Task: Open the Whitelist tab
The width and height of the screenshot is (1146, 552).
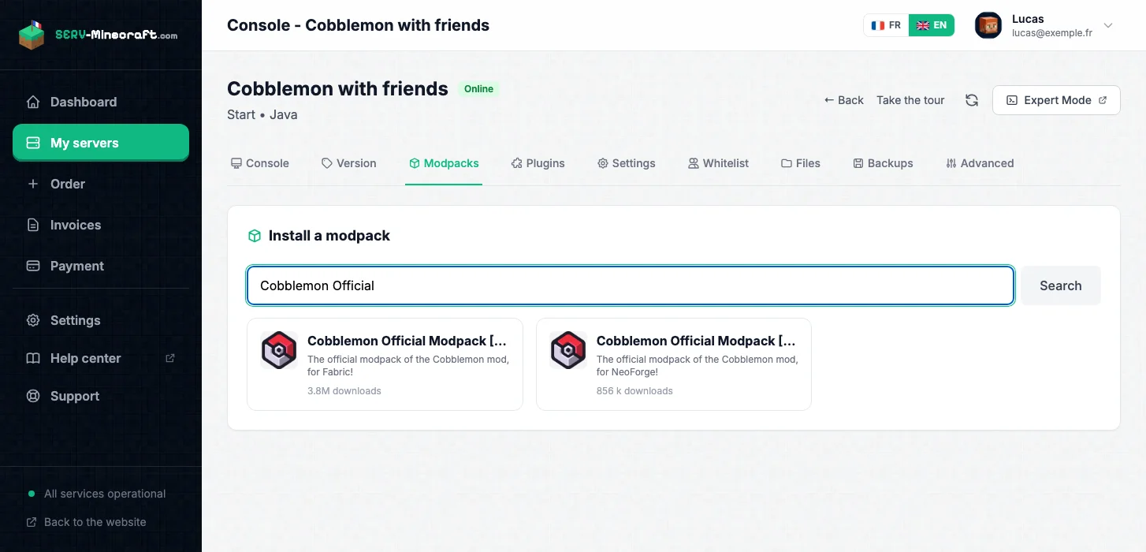Action: 718,163
